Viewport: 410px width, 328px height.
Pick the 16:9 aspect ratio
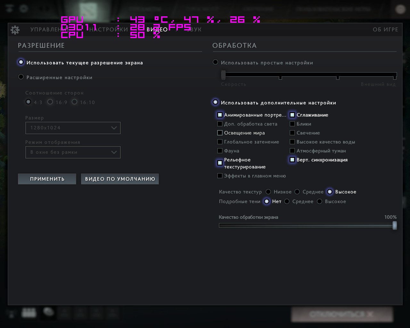50,102
